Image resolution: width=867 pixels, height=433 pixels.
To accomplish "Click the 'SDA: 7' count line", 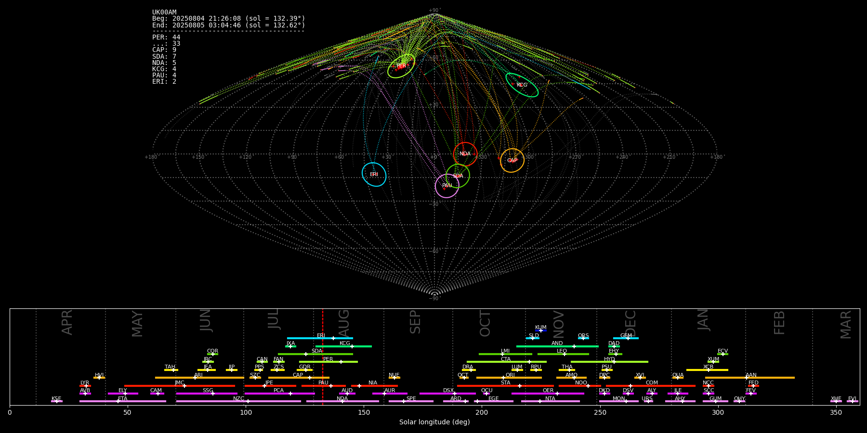I will (164, 57).
